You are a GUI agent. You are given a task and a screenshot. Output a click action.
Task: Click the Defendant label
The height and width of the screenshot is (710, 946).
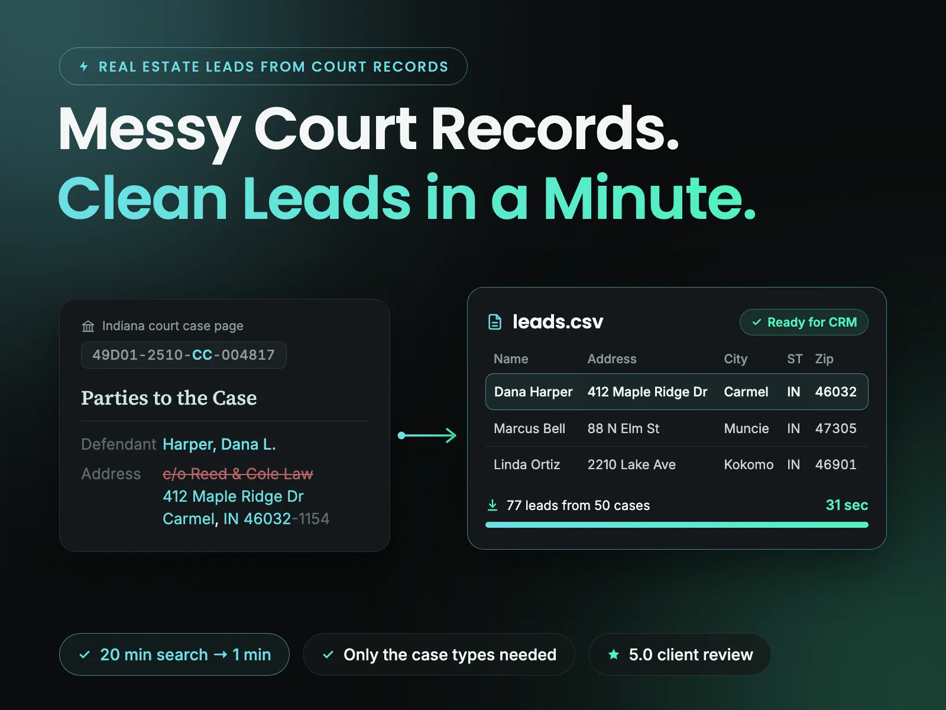click(118, 444)
